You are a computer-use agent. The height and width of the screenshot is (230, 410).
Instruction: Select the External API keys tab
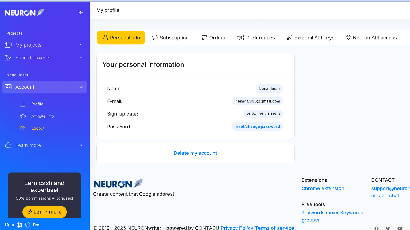pos(310,38)
